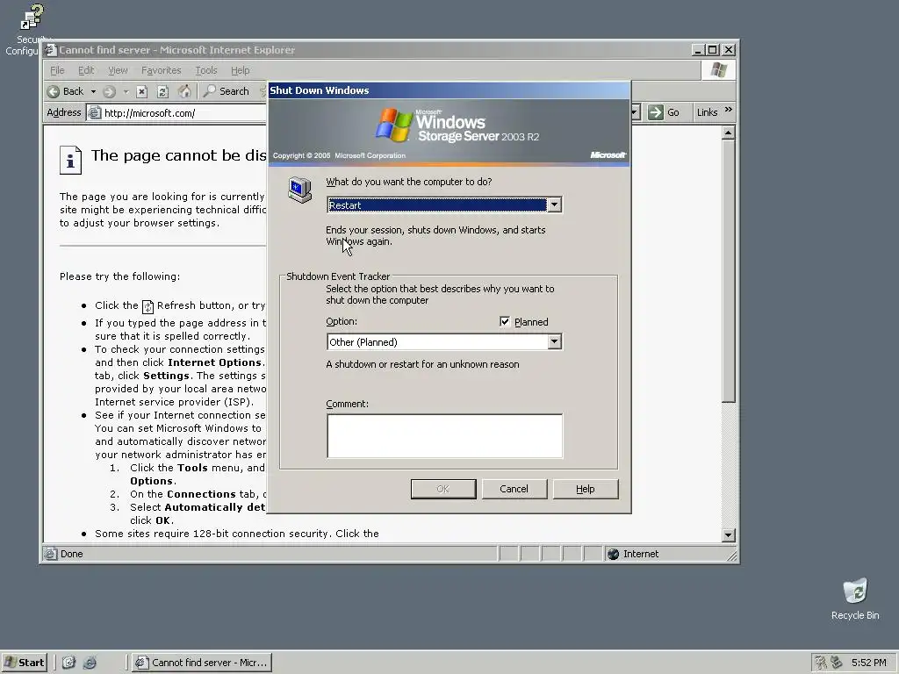899x674 pixels.
Task: Click 'Please try the following:' text
Action: (119, 276)
